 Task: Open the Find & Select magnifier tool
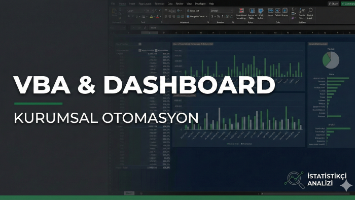pyautogui.click(x=310, y=14)
